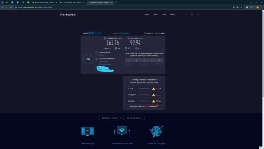Open the Data menu
The height and width of the screenshot is (149, 264).
click(x=164, y=15)
